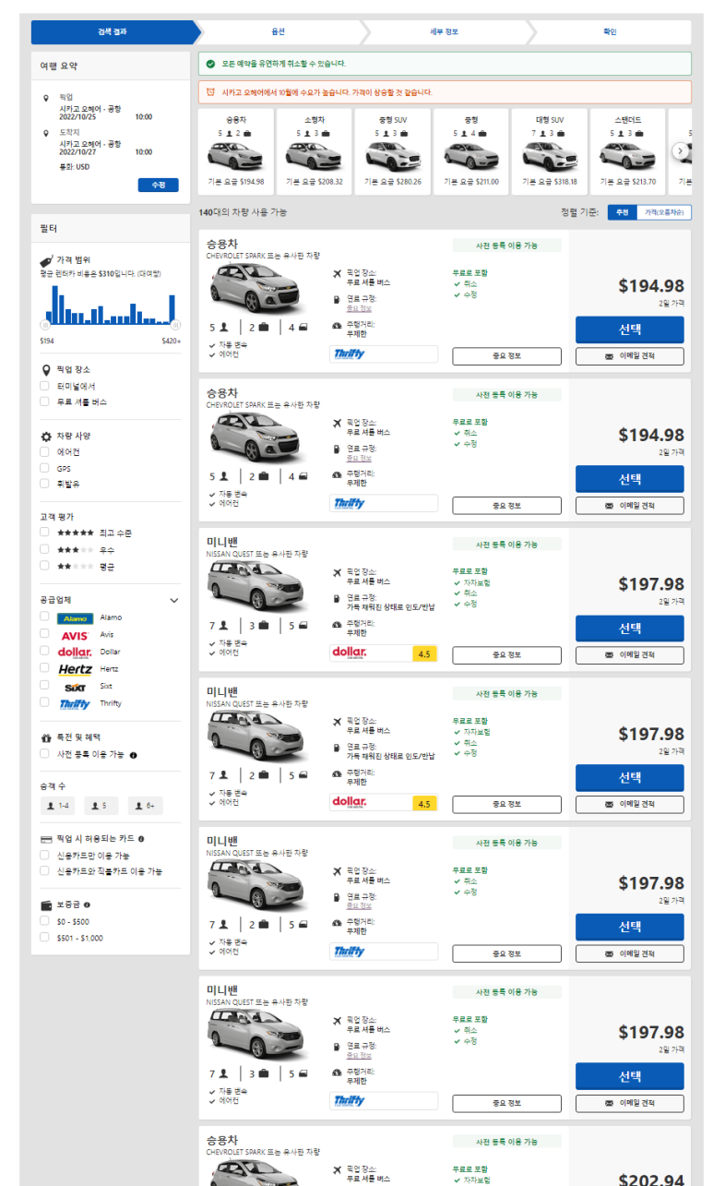Viewport: 713px width, 1186px height.
Task: Click 수정 to edit trip summary
Action: pos(158,185)
